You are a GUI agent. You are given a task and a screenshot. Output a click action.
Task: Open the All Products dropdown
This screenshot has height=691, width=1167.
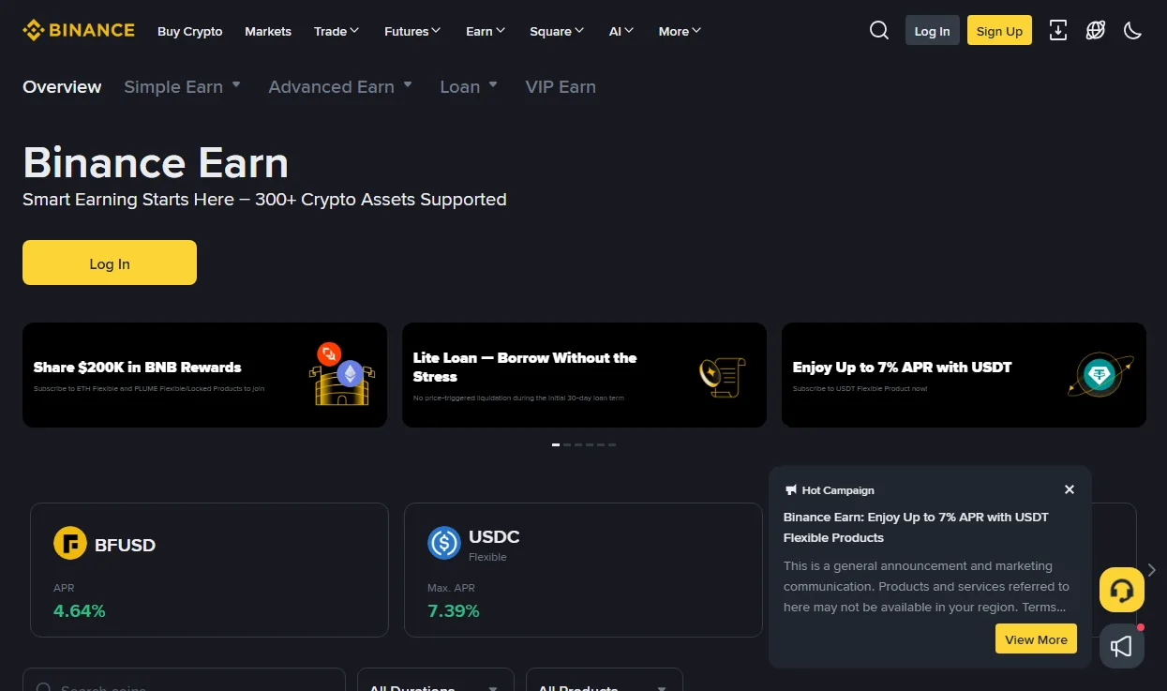605,683
